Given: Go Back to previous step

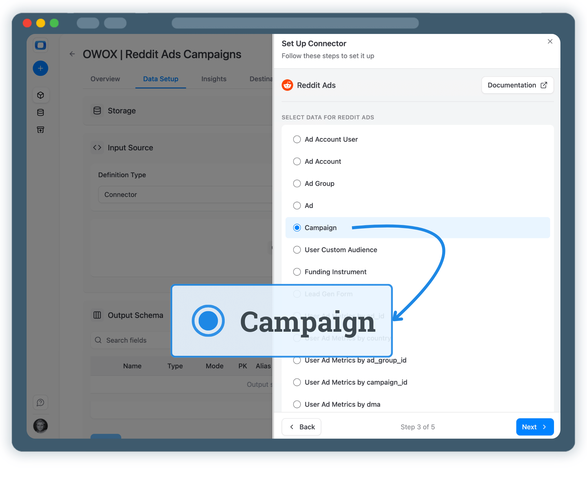Looking at the screenshot, I should pos(301,427).
